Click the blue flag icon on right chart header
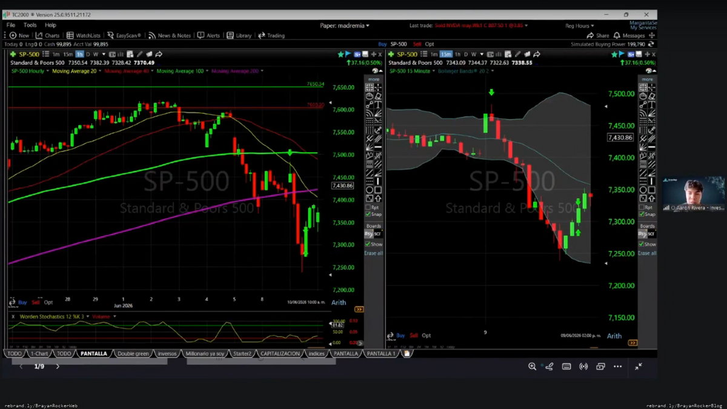Screen dimensions: 727x409 [x=622, y=55]
